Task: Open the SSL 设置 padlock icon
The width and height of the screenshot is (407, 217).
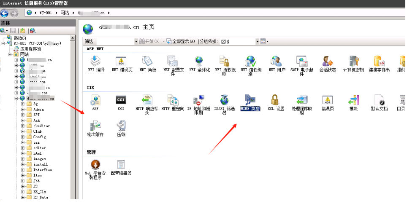Action: [276, 100]
